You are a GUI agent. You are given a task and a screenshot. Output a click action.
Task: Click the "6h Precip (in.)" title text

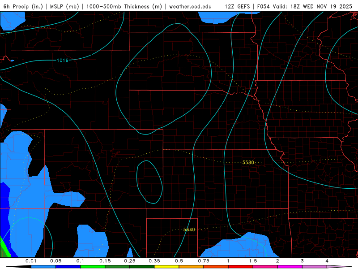tap(23, 7)
